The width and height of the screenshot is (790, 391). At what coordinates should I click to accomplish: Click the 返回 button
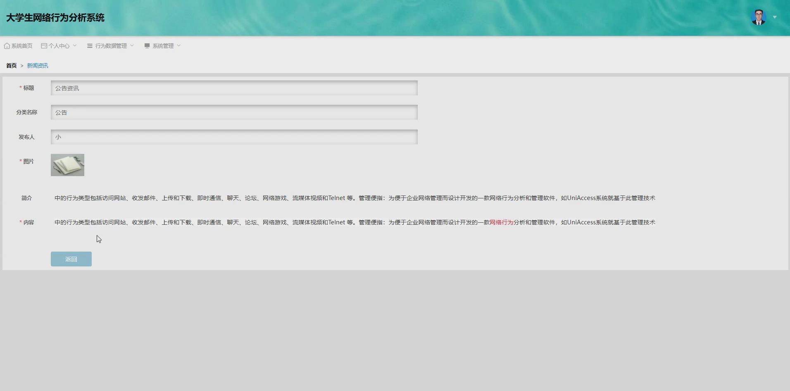[x=71, y=259]
